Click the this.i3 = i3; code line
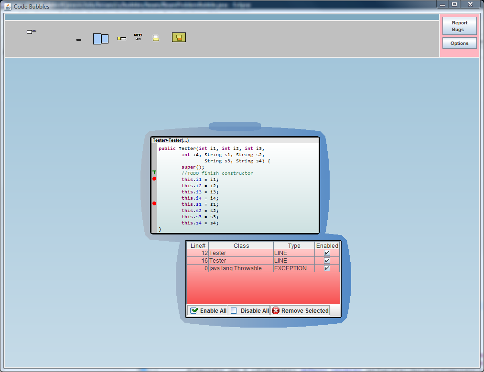Screen dimensions: 484x372 (200, 192)
